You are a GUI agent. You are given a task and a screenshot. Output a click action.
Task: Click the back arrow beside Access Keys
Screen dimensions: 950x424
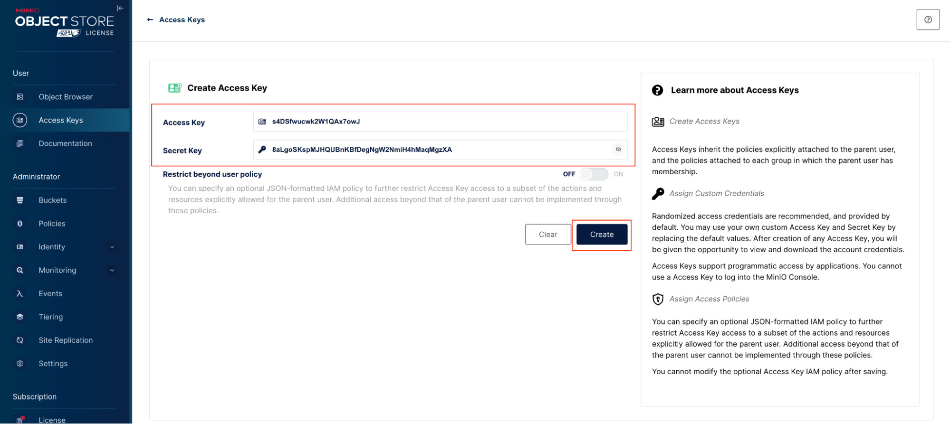click(150, 20)
